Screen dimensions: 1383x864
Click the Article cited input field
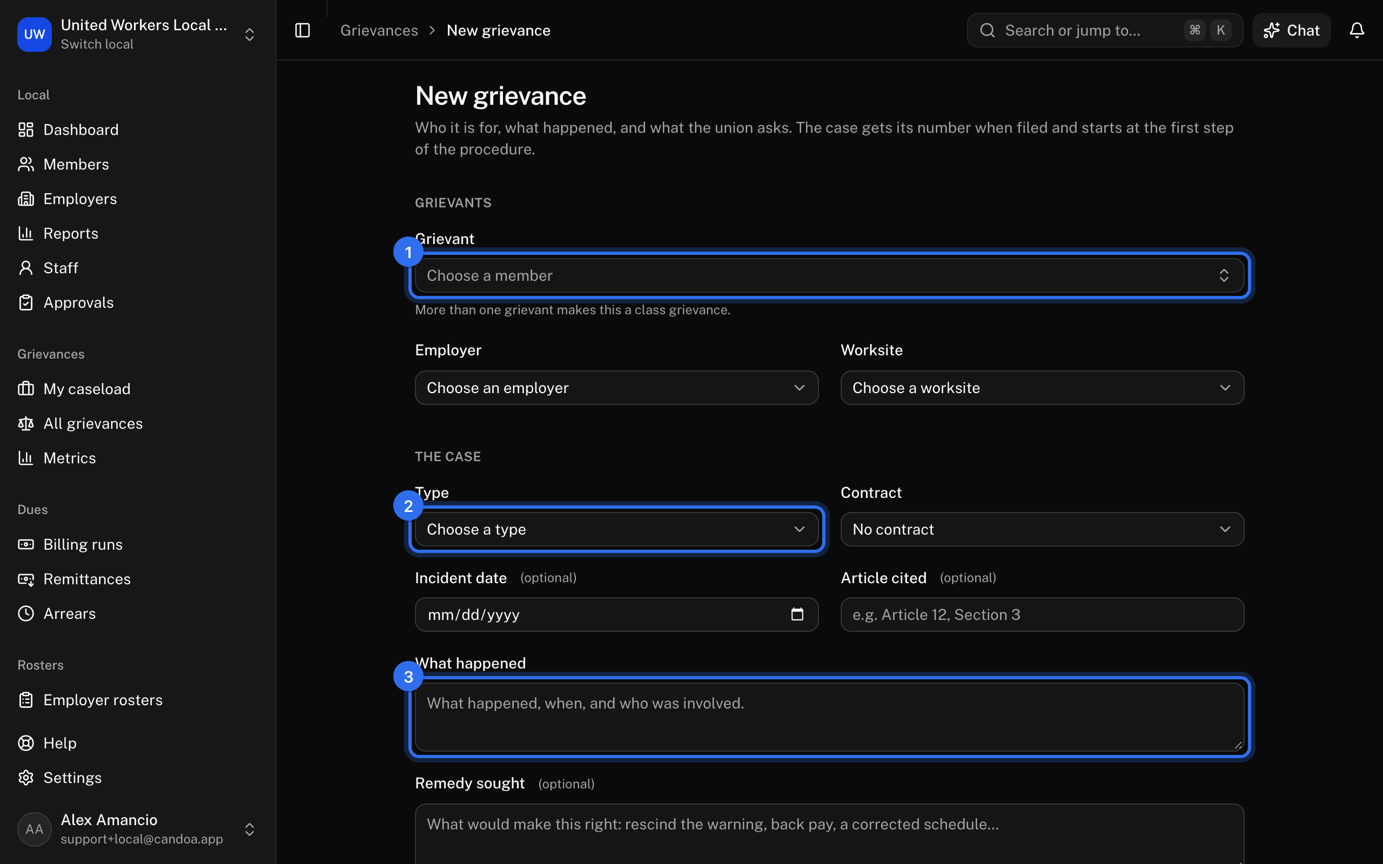[x=1042, y=615]
